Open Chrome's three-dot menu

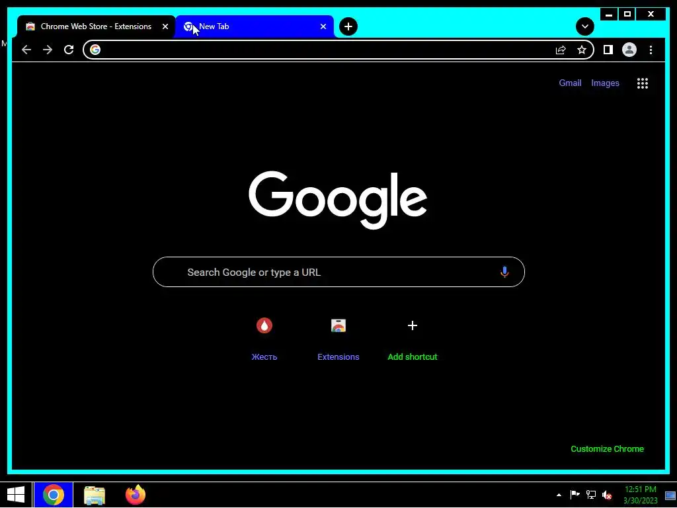pyautogui.click(x=651, y=50)
